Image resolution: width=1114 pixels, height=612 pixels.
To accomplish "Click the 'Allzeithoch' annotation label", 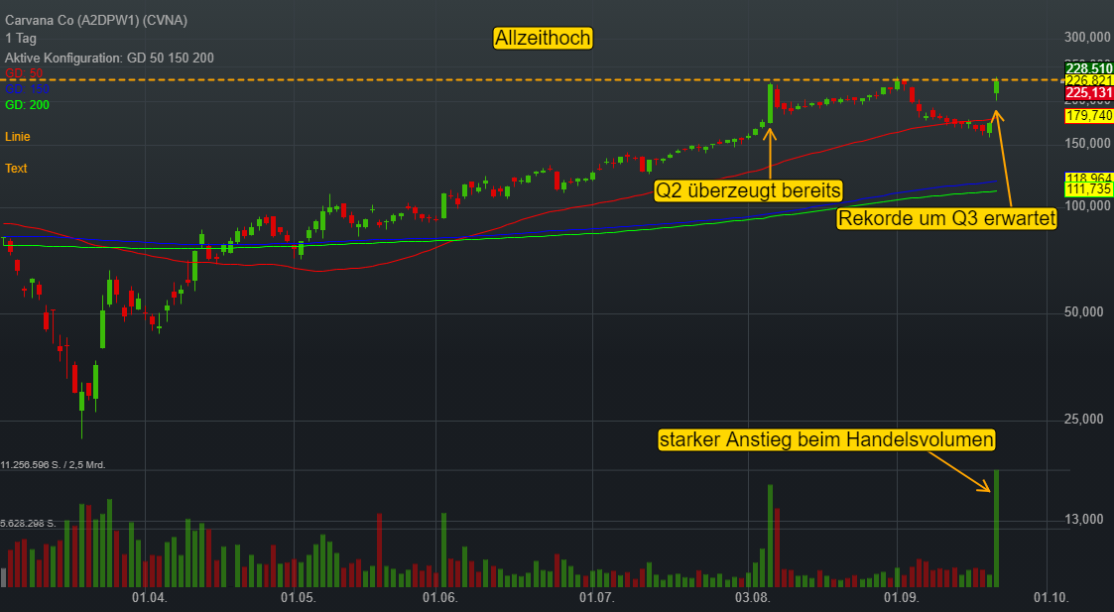I will (x=543, y=38).
